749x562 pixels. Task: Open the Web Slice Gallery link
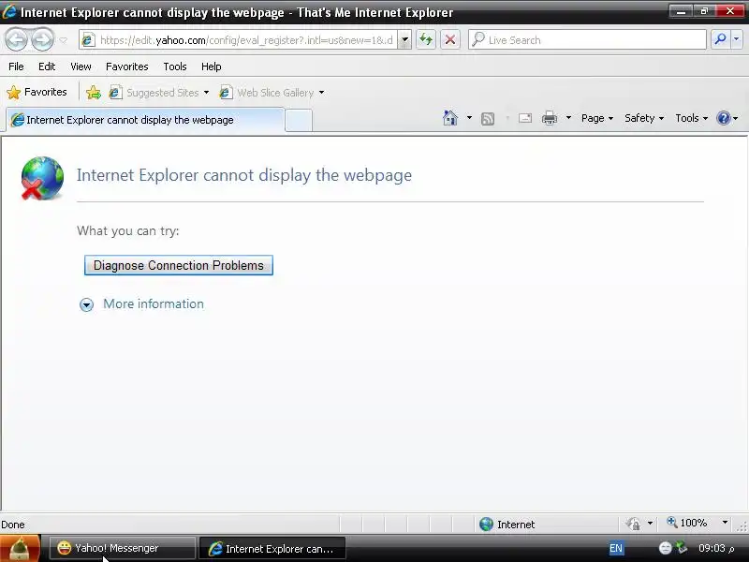[267, 93]
